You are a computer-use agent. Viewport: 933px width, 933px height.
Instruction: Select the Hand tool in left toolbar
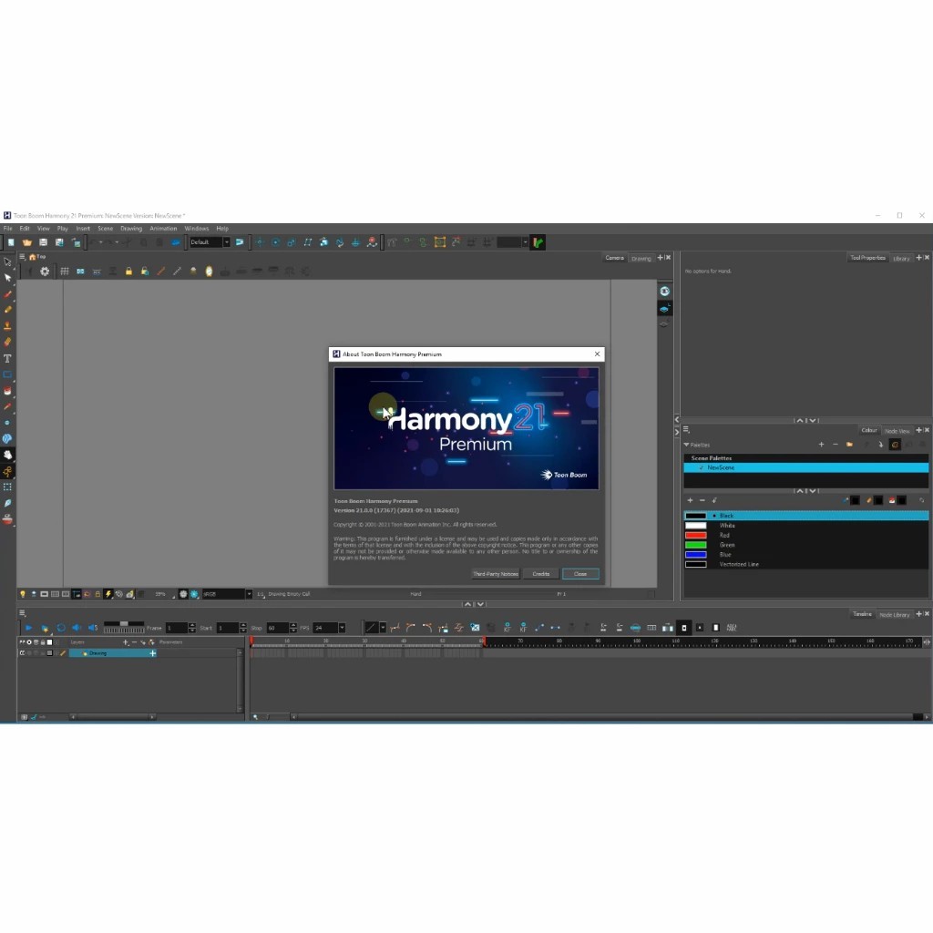7,456
